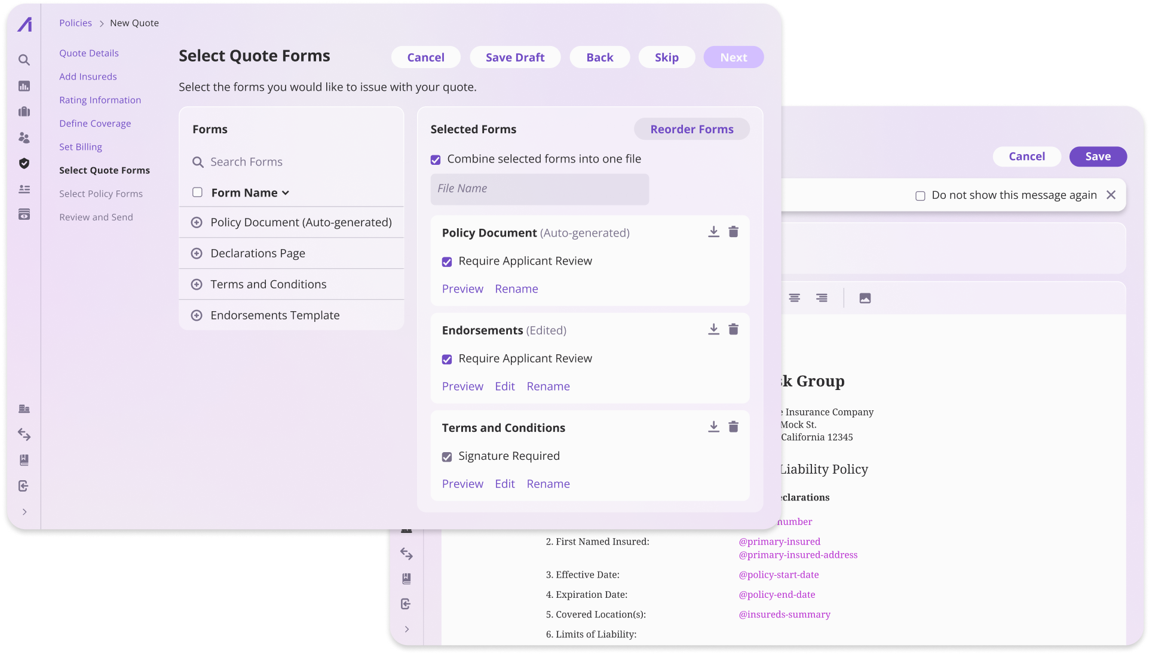Expand the left sidebar with bottom chevron

24,512
